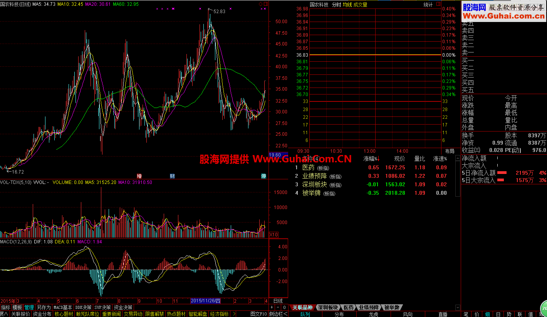Viewport: 547px width, 317px height.
Task: Apply the DDE决策 template
Action: pos(84,307)
